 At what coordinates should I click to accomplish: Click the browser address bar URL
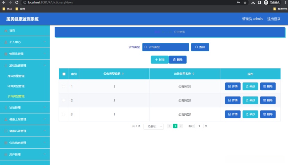click(x=50, y=2)
